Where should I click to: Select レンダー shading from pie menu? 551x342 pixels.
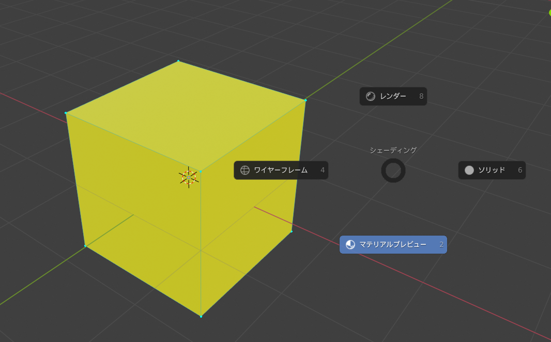[393, 96]
